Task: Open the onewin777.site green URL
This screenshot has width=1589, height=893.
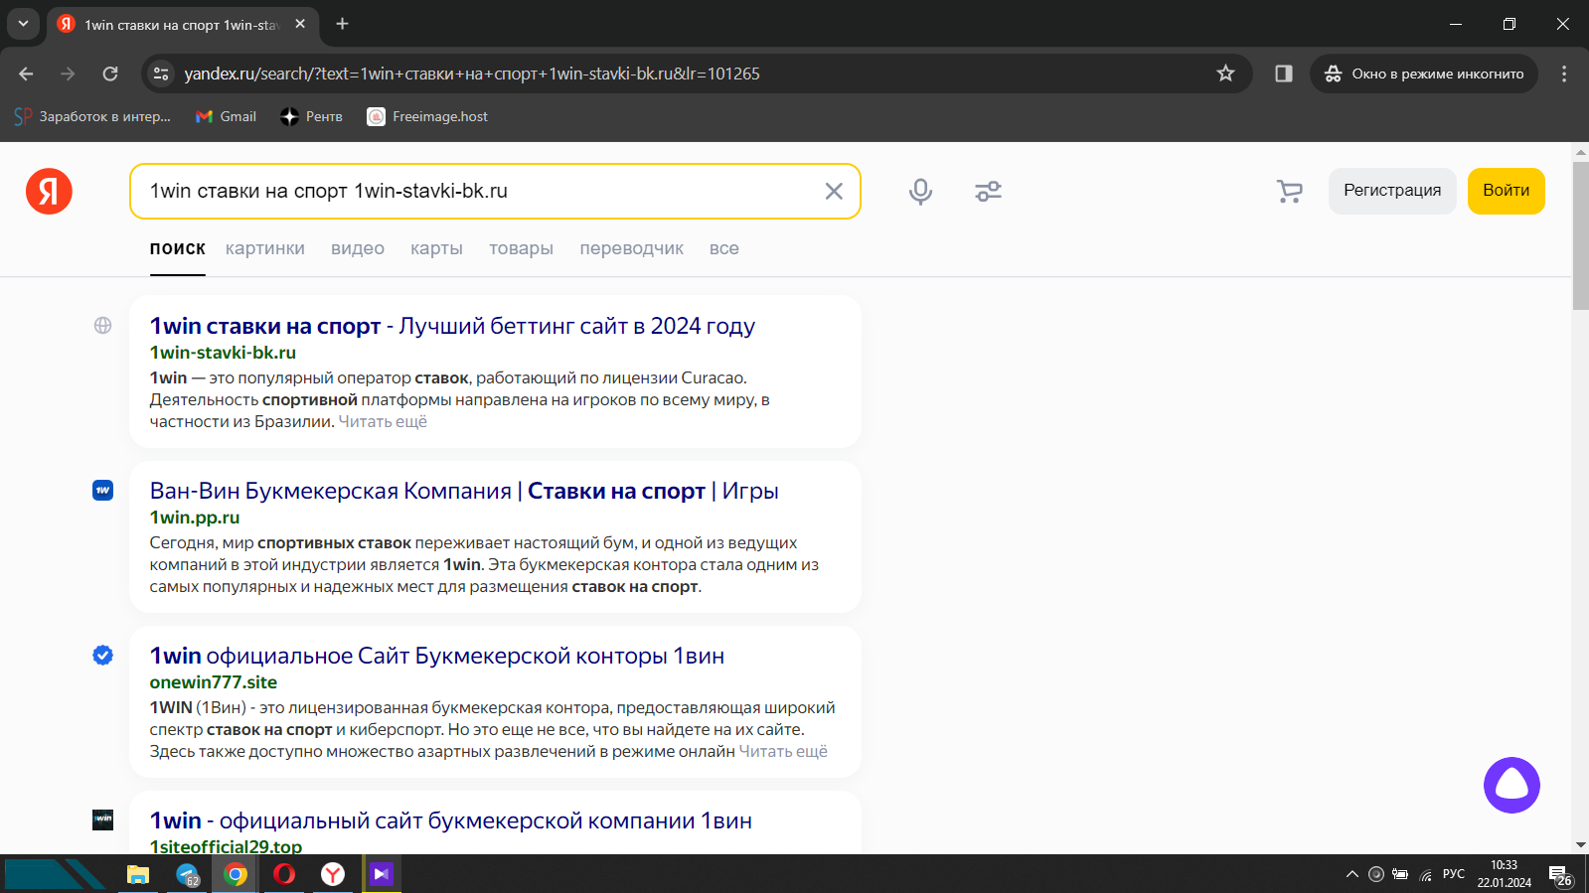Action: (x=214, y=682)
